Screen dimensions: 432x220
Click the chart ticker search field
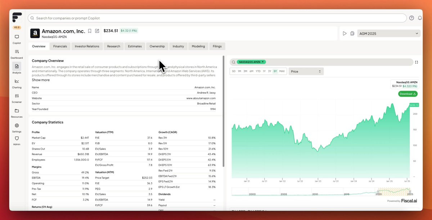tap(321, 62)
